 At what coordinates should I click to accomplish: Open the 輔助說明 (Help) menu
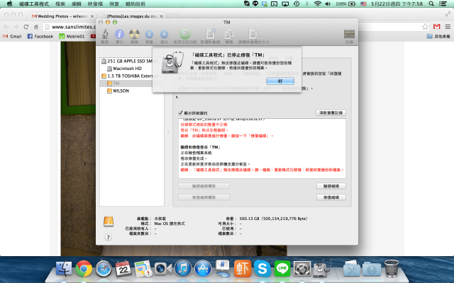click(135, 4)
